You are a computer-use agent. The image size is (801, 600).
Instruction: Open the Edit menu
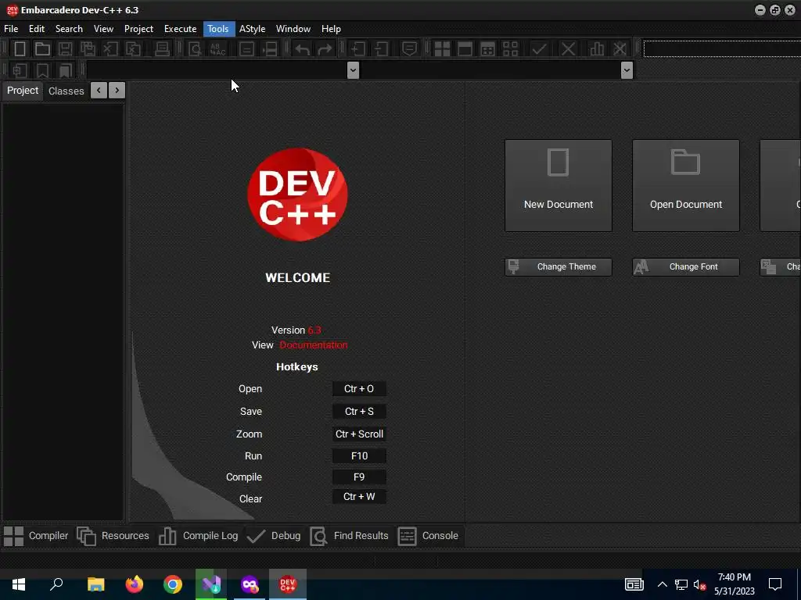pyautogui.click(x=37, y=29)
